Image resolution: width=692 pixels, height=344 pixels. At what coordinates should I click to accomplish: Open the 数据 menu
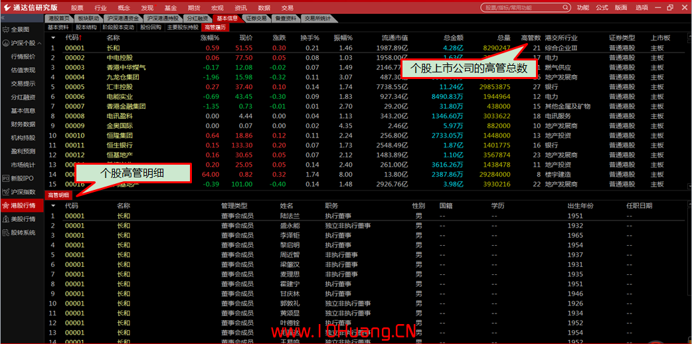tap(264, 7)
